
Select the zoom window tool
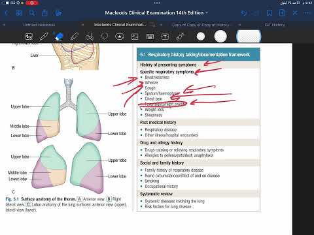[29, 37]
